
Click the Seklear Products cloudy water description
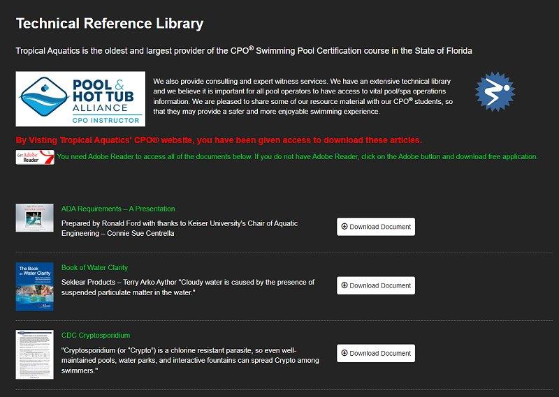coord(188,287)
